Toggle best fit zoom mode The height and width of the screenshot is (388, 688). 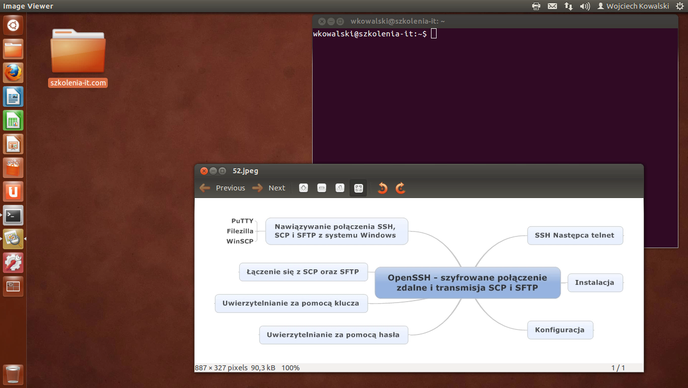358,188
